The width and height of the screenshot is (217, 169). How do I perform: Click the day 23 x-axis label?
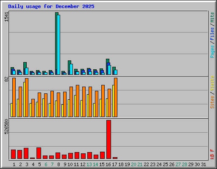pyautogui.click(x=153, y=164)
